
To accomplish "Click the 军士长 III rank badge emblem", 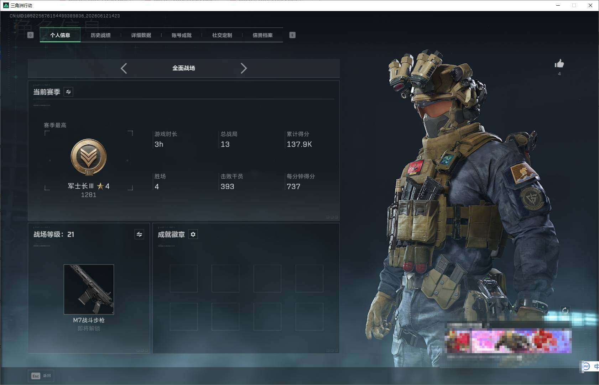I will click(89, 157).
